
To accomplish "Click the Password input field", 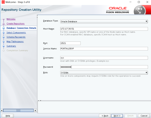I will click(x=104, y=67).
